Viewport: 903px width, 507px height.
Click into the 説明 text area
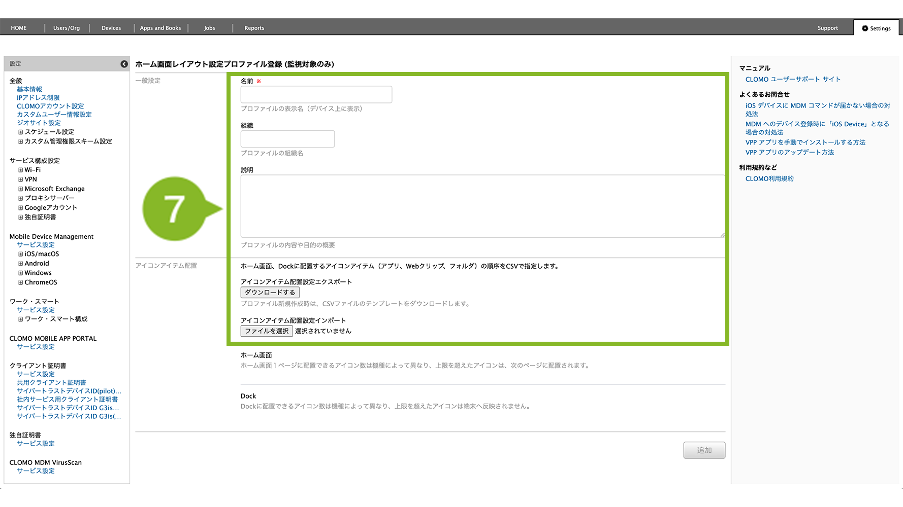482,206
